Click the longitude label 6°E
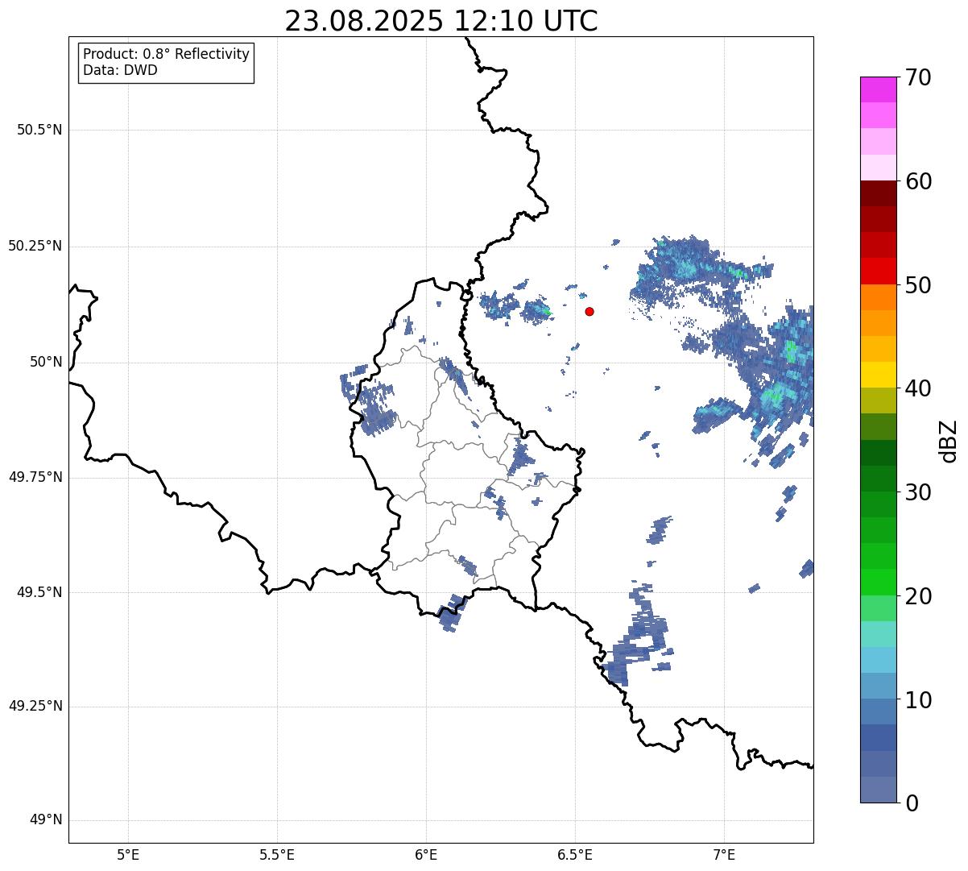Screen dimensions: 968x871 click(426, 854)
